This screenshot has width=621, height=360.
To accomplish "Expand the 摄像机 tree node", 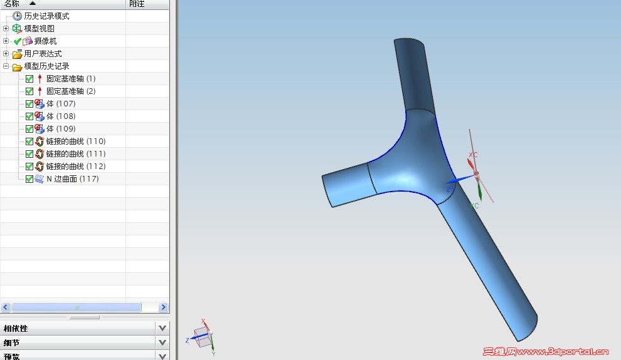I will pyautogui.click(x=6, y=41).
